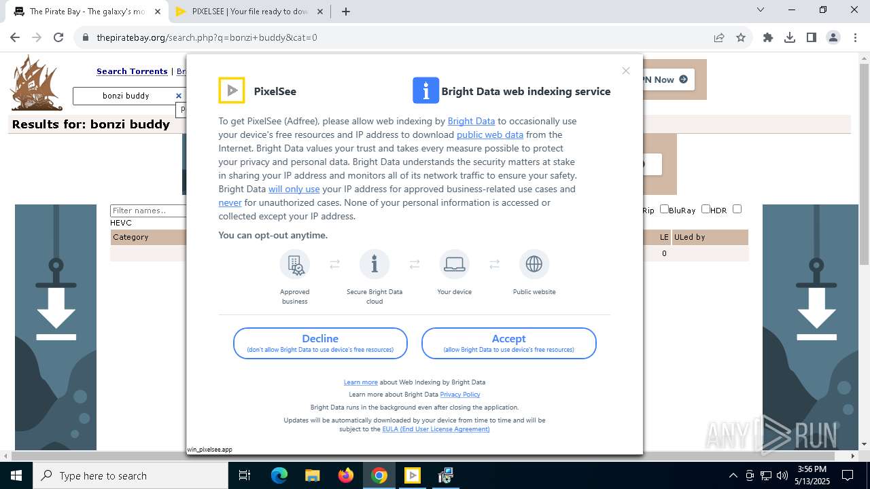Open the tab search dropdown arrow
Viewport: 870px width, 489px height.
761,10
